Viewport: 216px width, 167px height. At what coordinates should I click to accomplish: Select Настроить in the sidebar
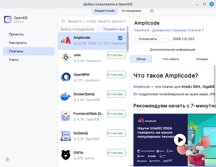[29, 43]
